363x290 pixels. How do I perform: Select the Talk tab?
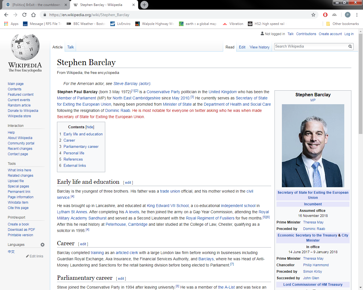click(x=71, y=47)
